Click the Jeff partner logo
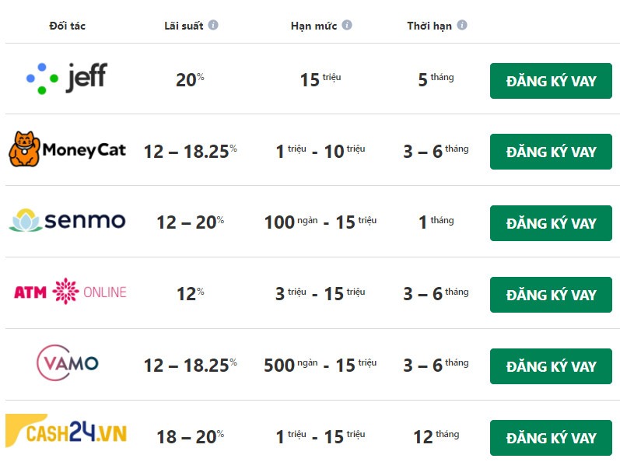Screen dimensions: 620x469 (67, 79)
